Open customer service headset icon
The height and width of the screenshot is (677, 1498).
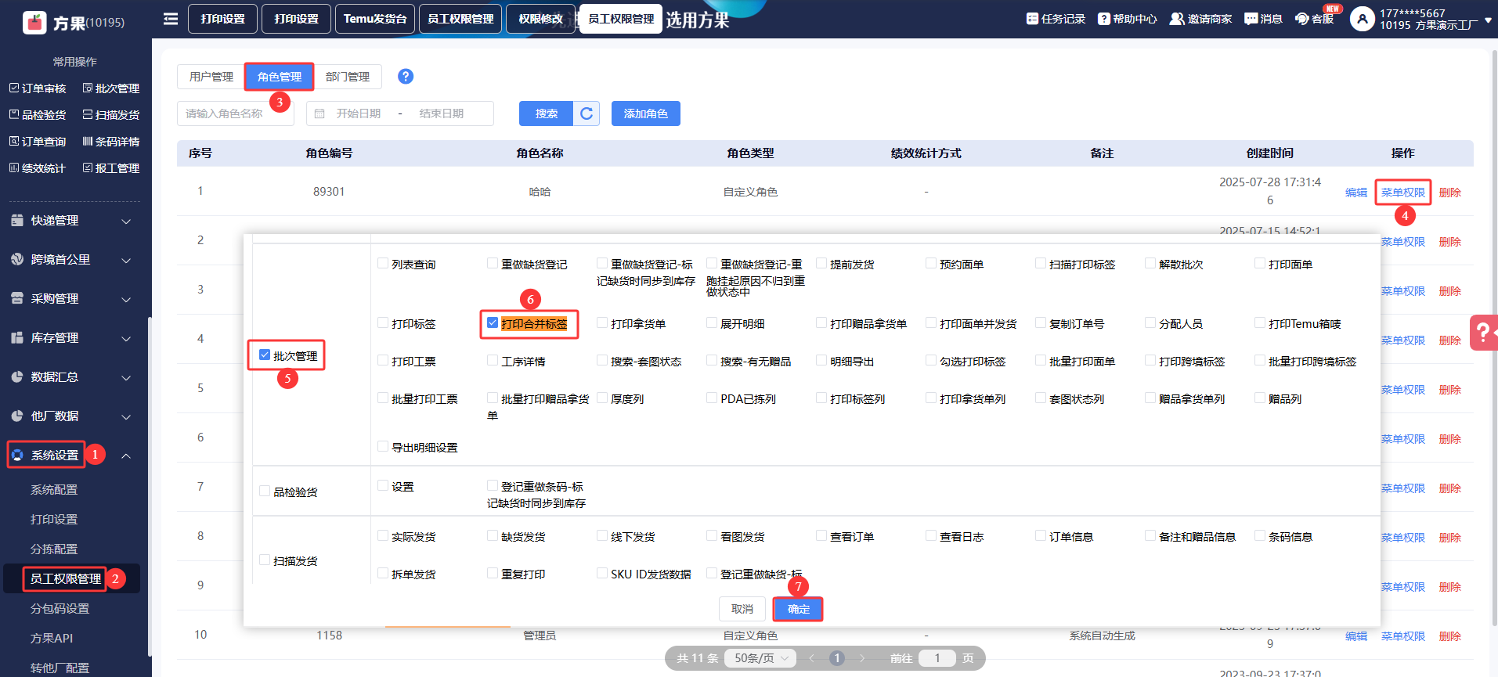tap(1302, 19)
